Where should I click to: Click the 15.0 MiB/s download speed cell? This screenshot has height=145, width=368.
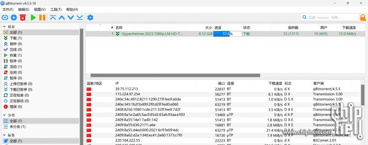point(348,34)
